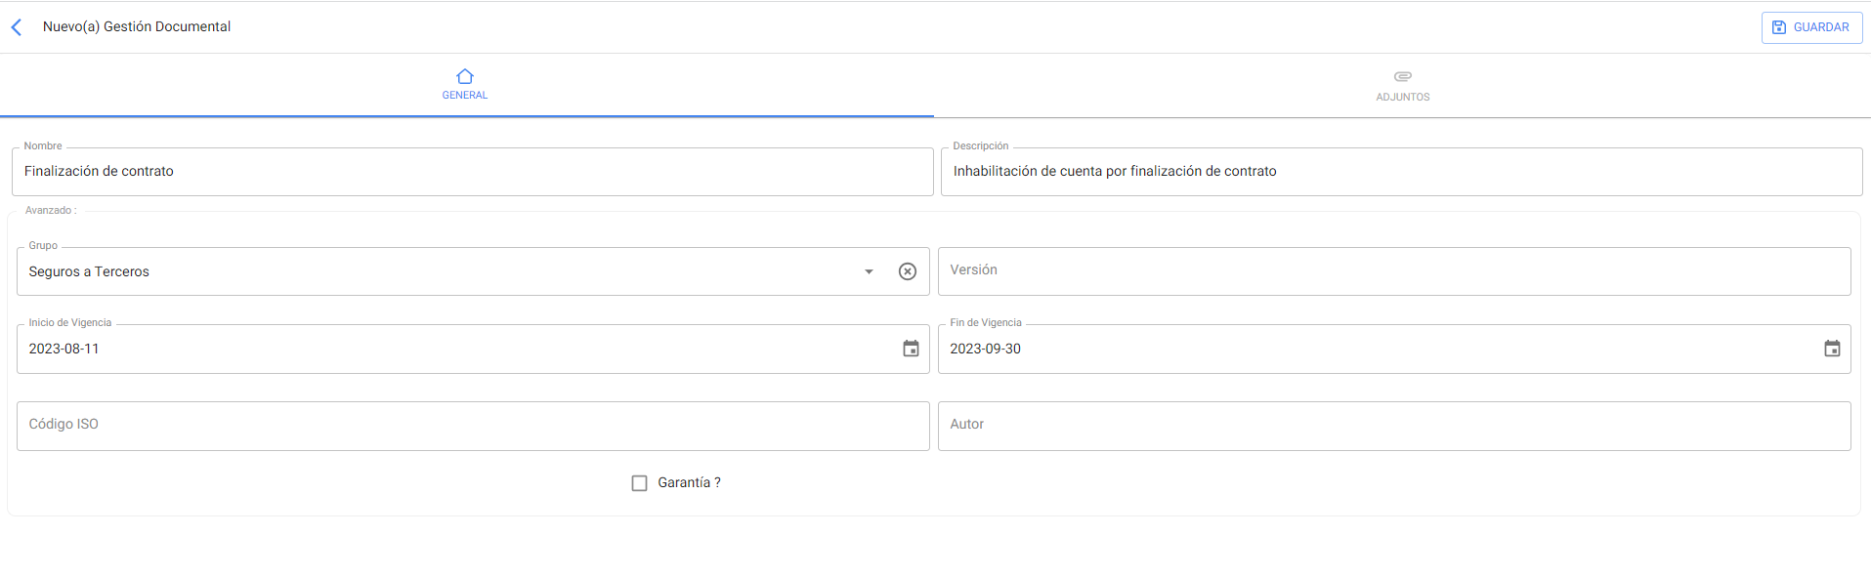The height and width of the screenshot is (577, 1871).
Task: Click the Autor input field
Action: 1393,426
